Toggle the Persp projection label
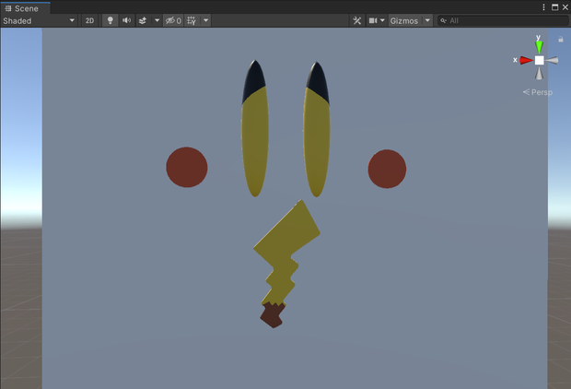This screenshot has width=571, height=389. point(538,92)
